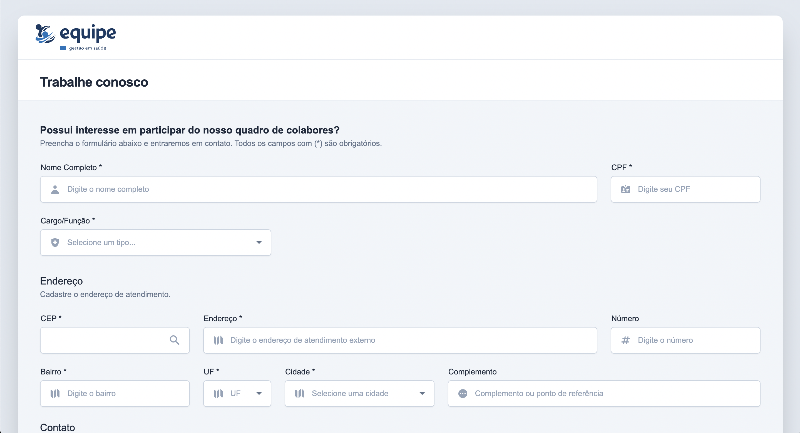Click the hash icon in Número field
Screen dimensions: 800x433
625,340
